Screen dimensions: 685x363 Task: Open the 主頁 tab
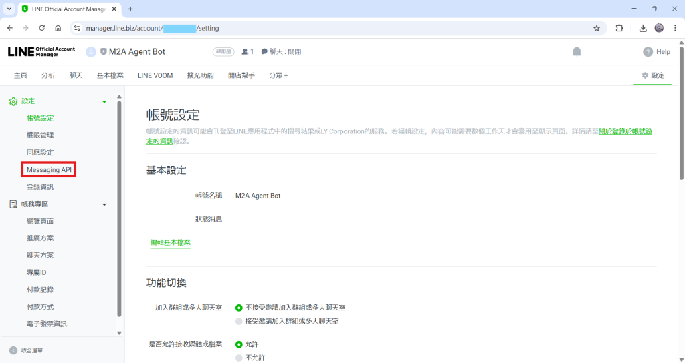tap(21, 75)
